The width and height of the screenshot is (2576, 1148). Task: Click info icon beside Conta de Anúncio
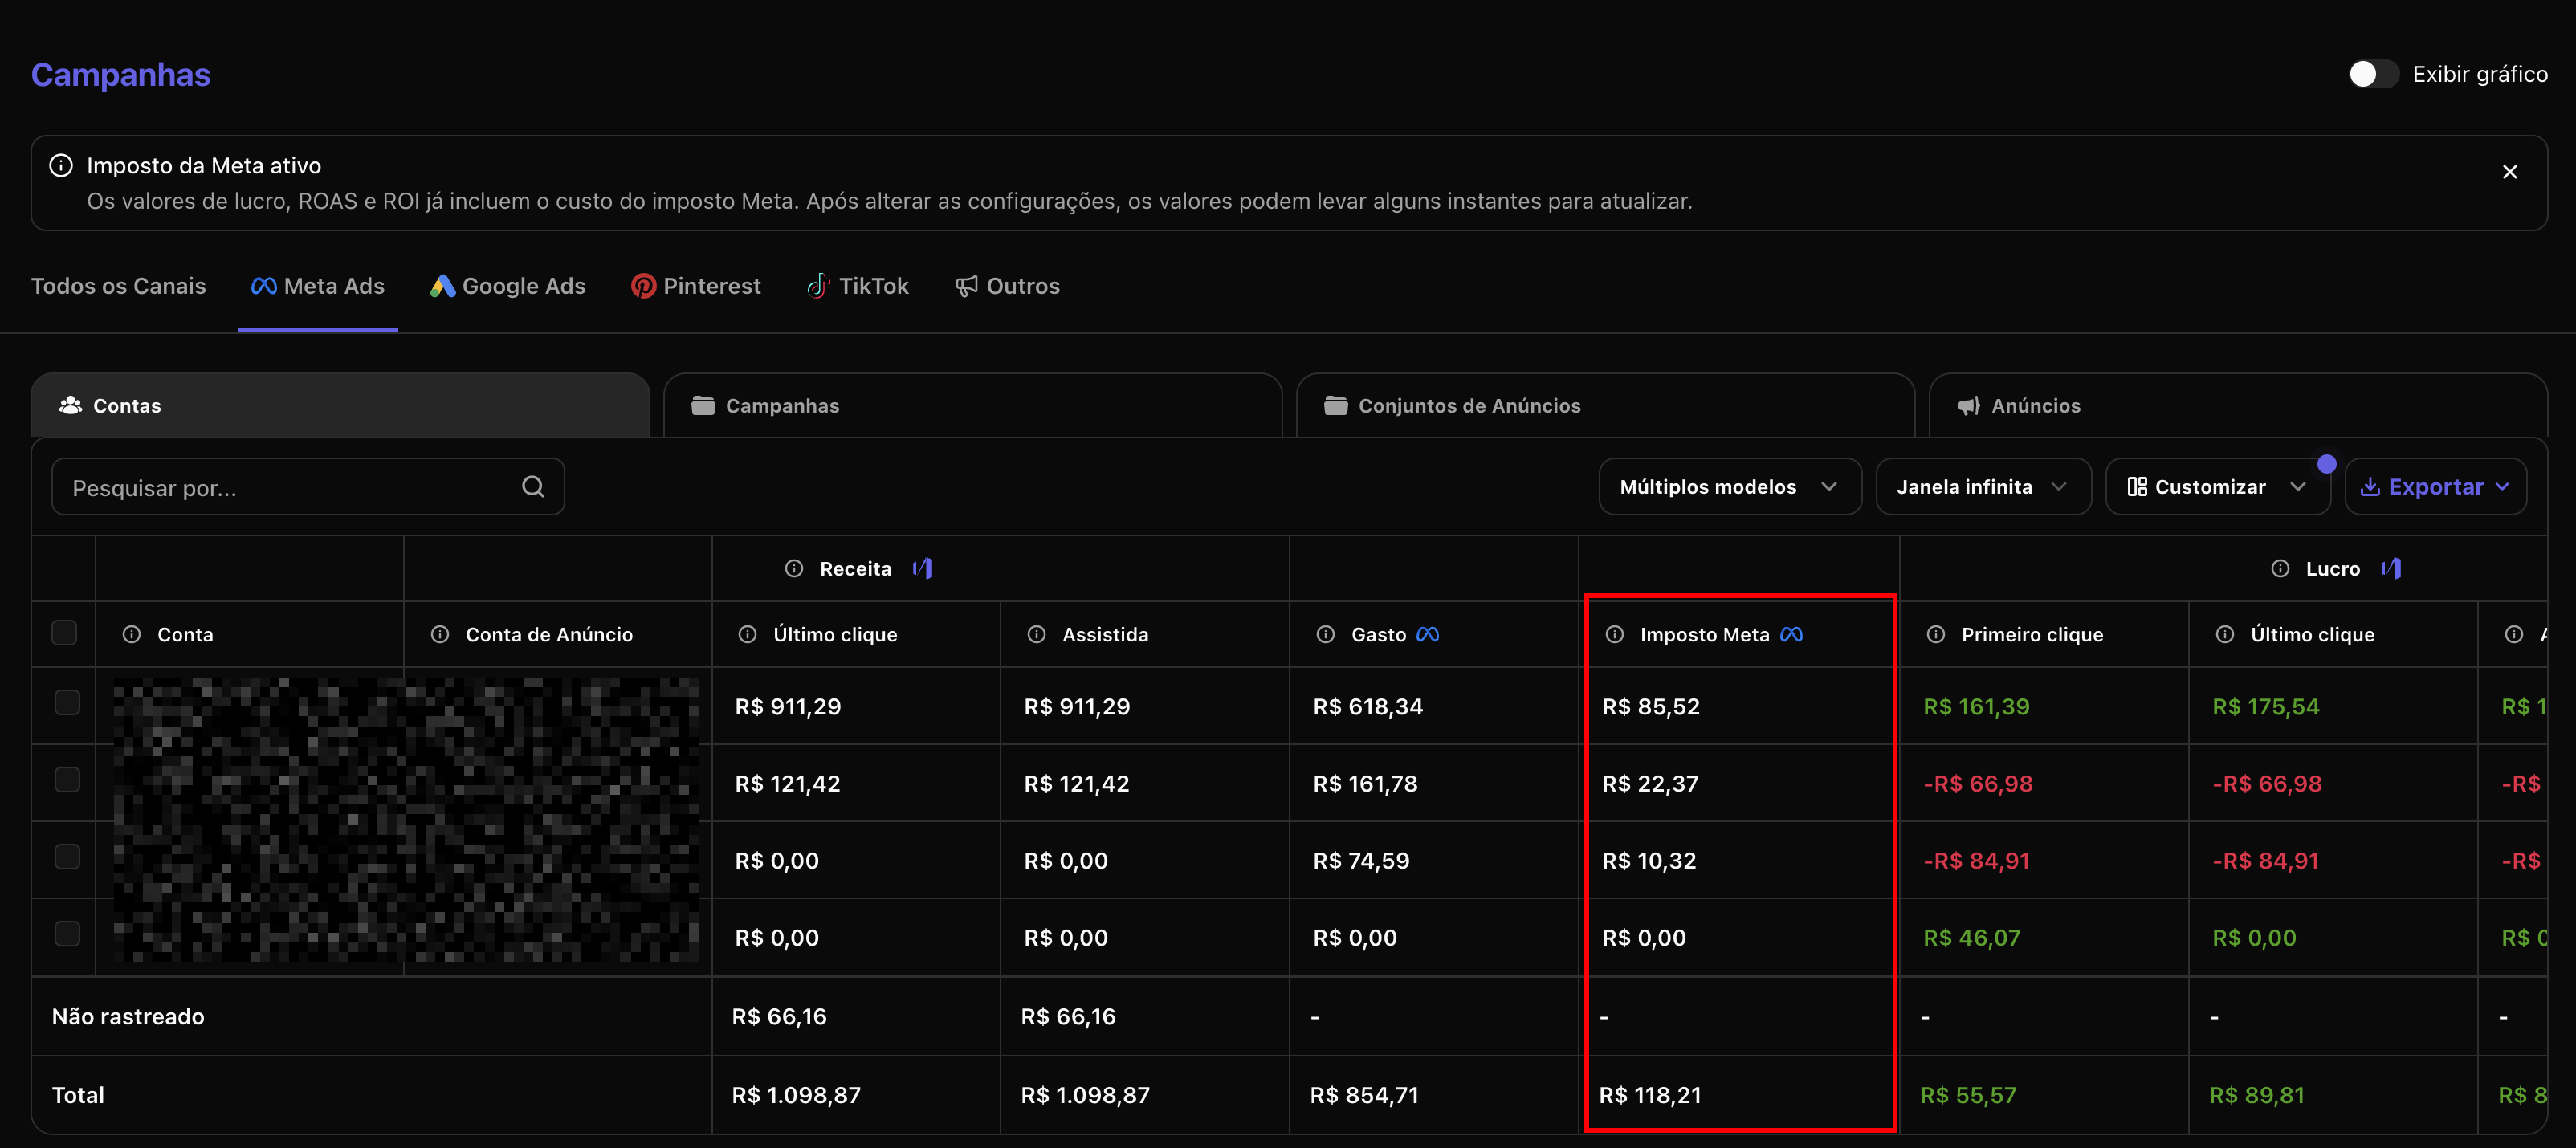coord(439,634)
